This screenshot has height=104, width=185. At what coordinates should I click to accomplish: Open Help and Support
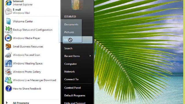tap(75, 103)
